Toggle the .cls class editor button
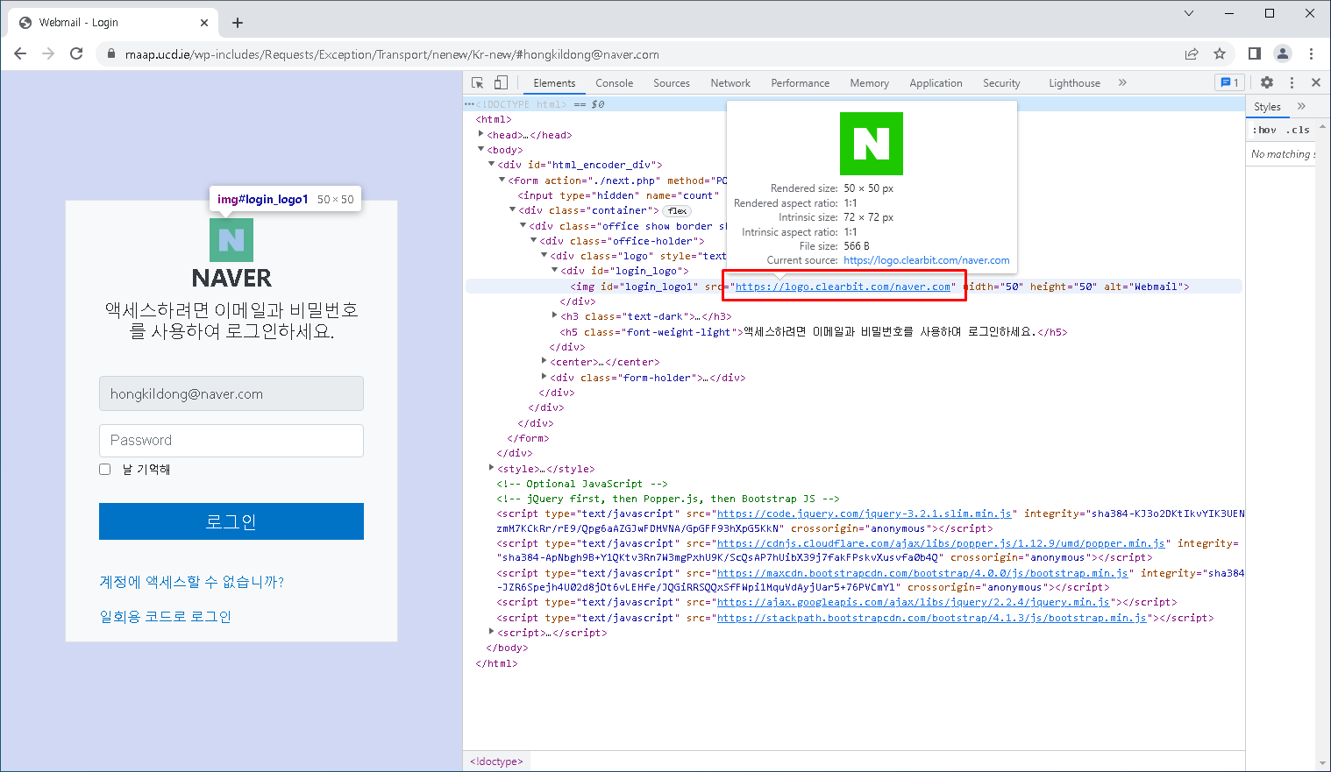Screen dimensions: 1331x772 click(x=1299, y=130)
